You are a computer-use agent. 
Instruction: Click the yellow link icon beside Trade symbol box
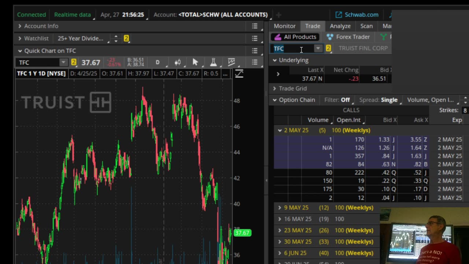click(x=328, y=48)
